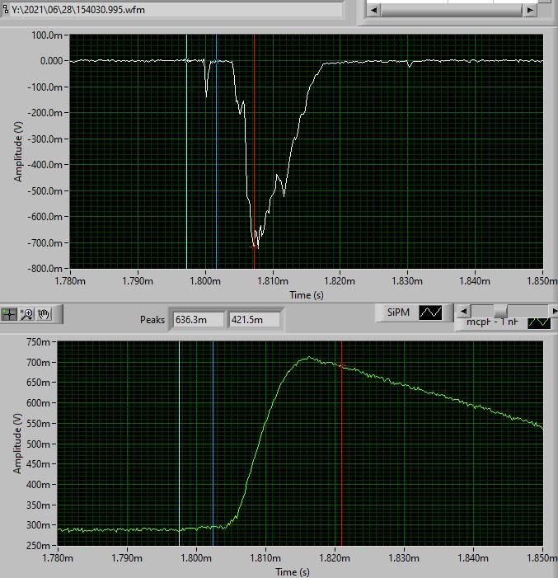Click the Peaks field showing 421.5m
The height and width of the screenshot is (578, 558).
pos(254,320)
